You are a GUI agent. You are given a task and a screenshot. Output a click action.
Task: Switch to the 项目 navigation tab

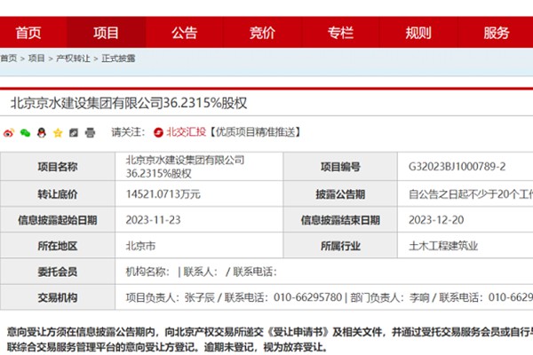coord(106,33)
